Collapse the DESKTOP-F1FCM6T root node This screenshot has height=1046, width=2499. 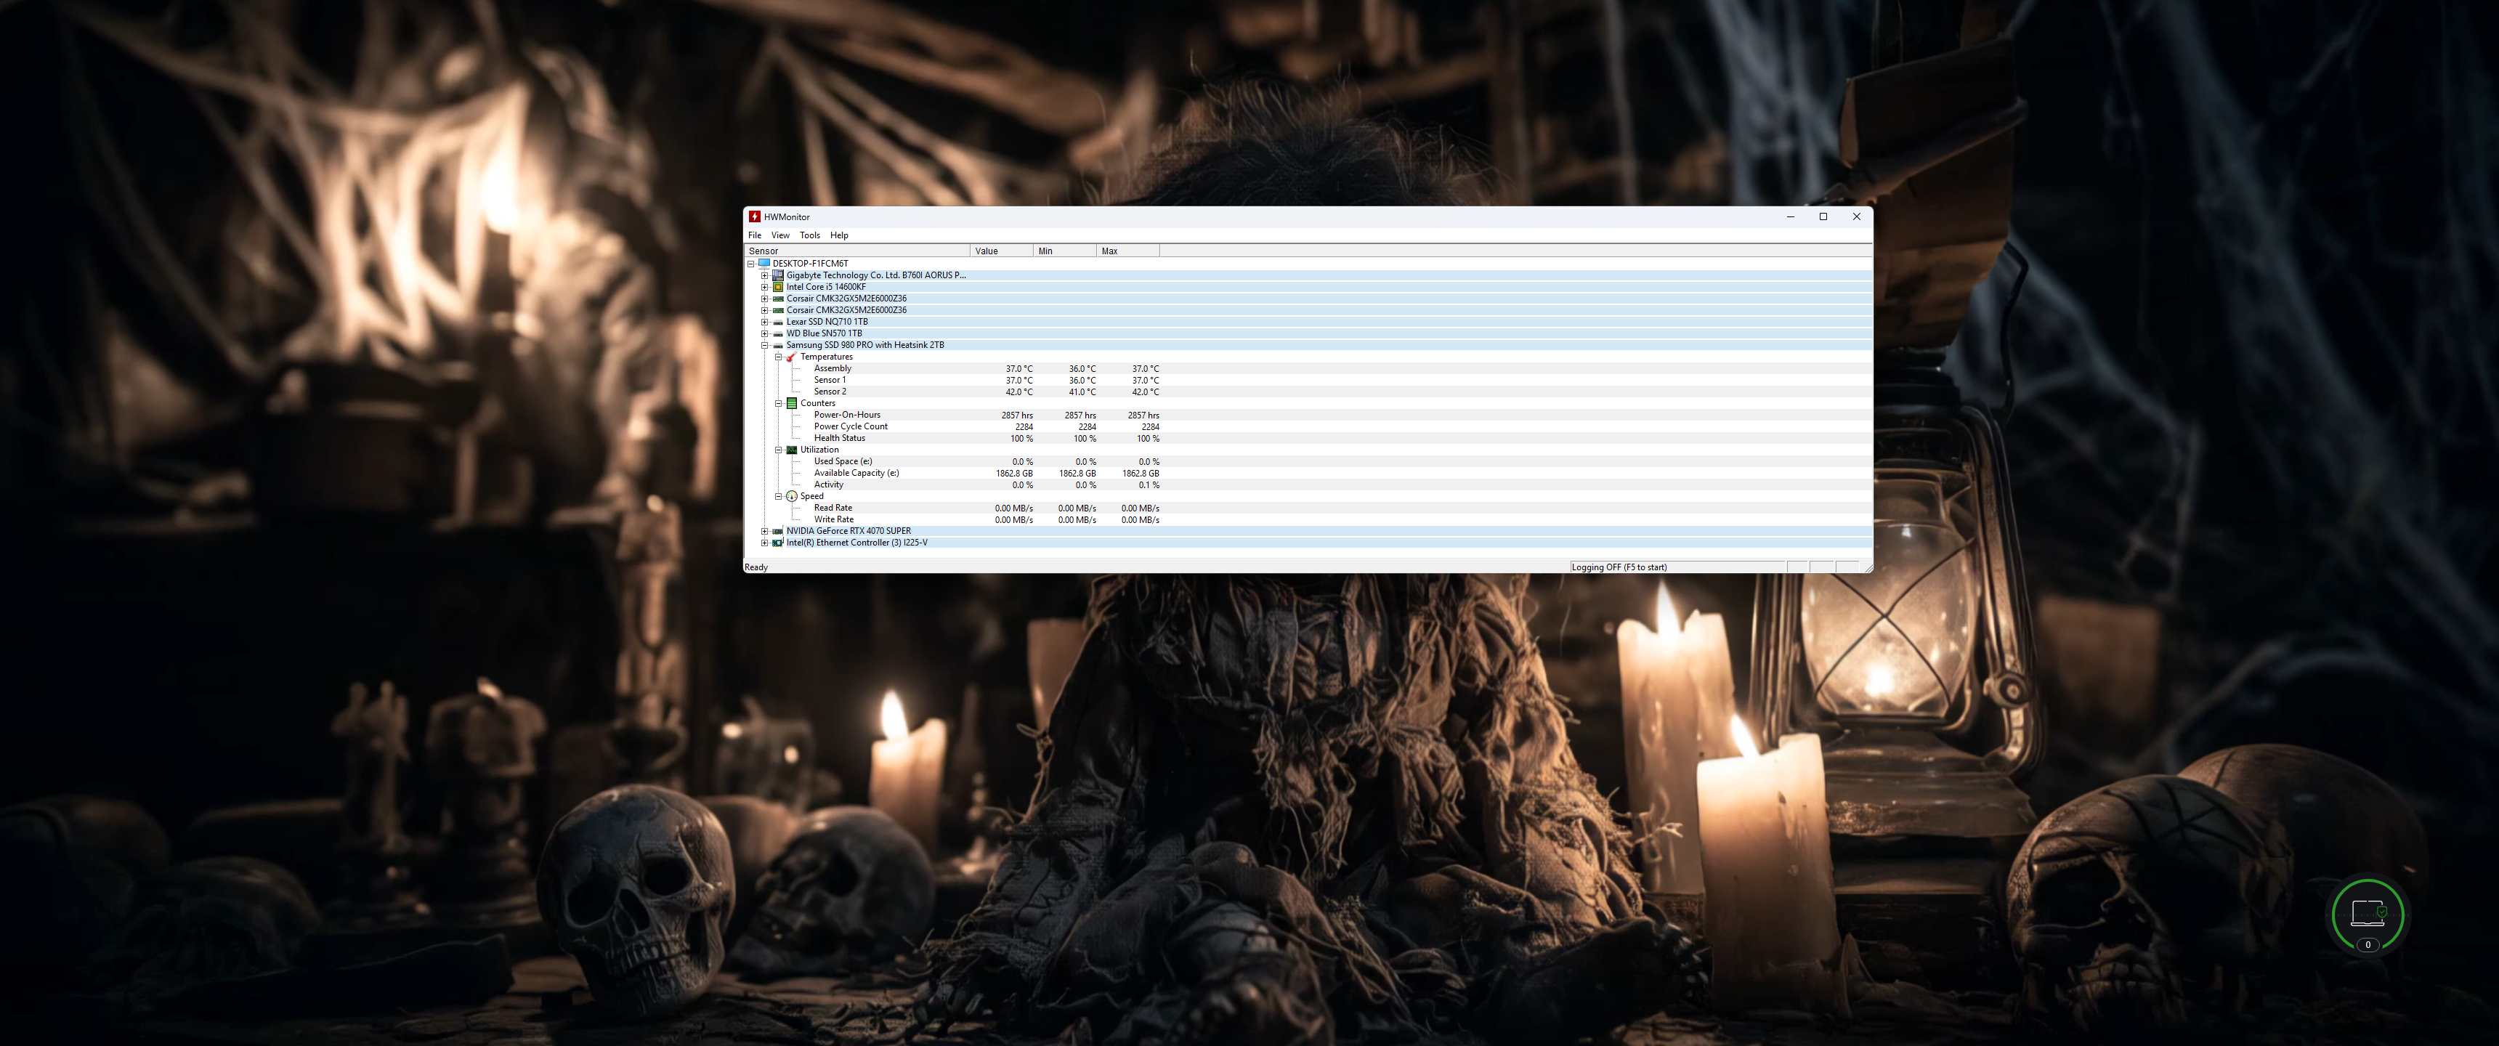pyautogui.click(x=751, y=264)
